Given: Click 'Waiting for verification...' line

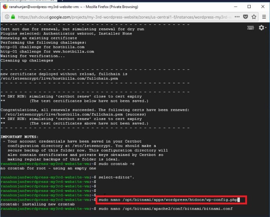Looking at the screenshot, I should (33, 56).
